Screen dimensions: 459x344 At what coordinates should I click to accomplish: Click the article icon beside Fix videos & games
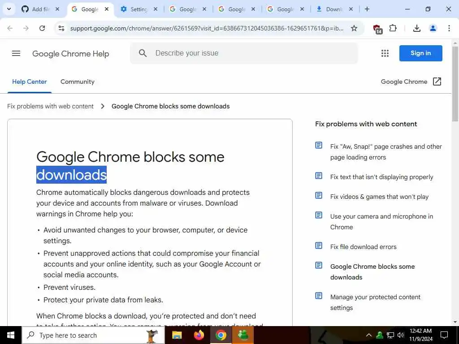(x=319, y=195)
